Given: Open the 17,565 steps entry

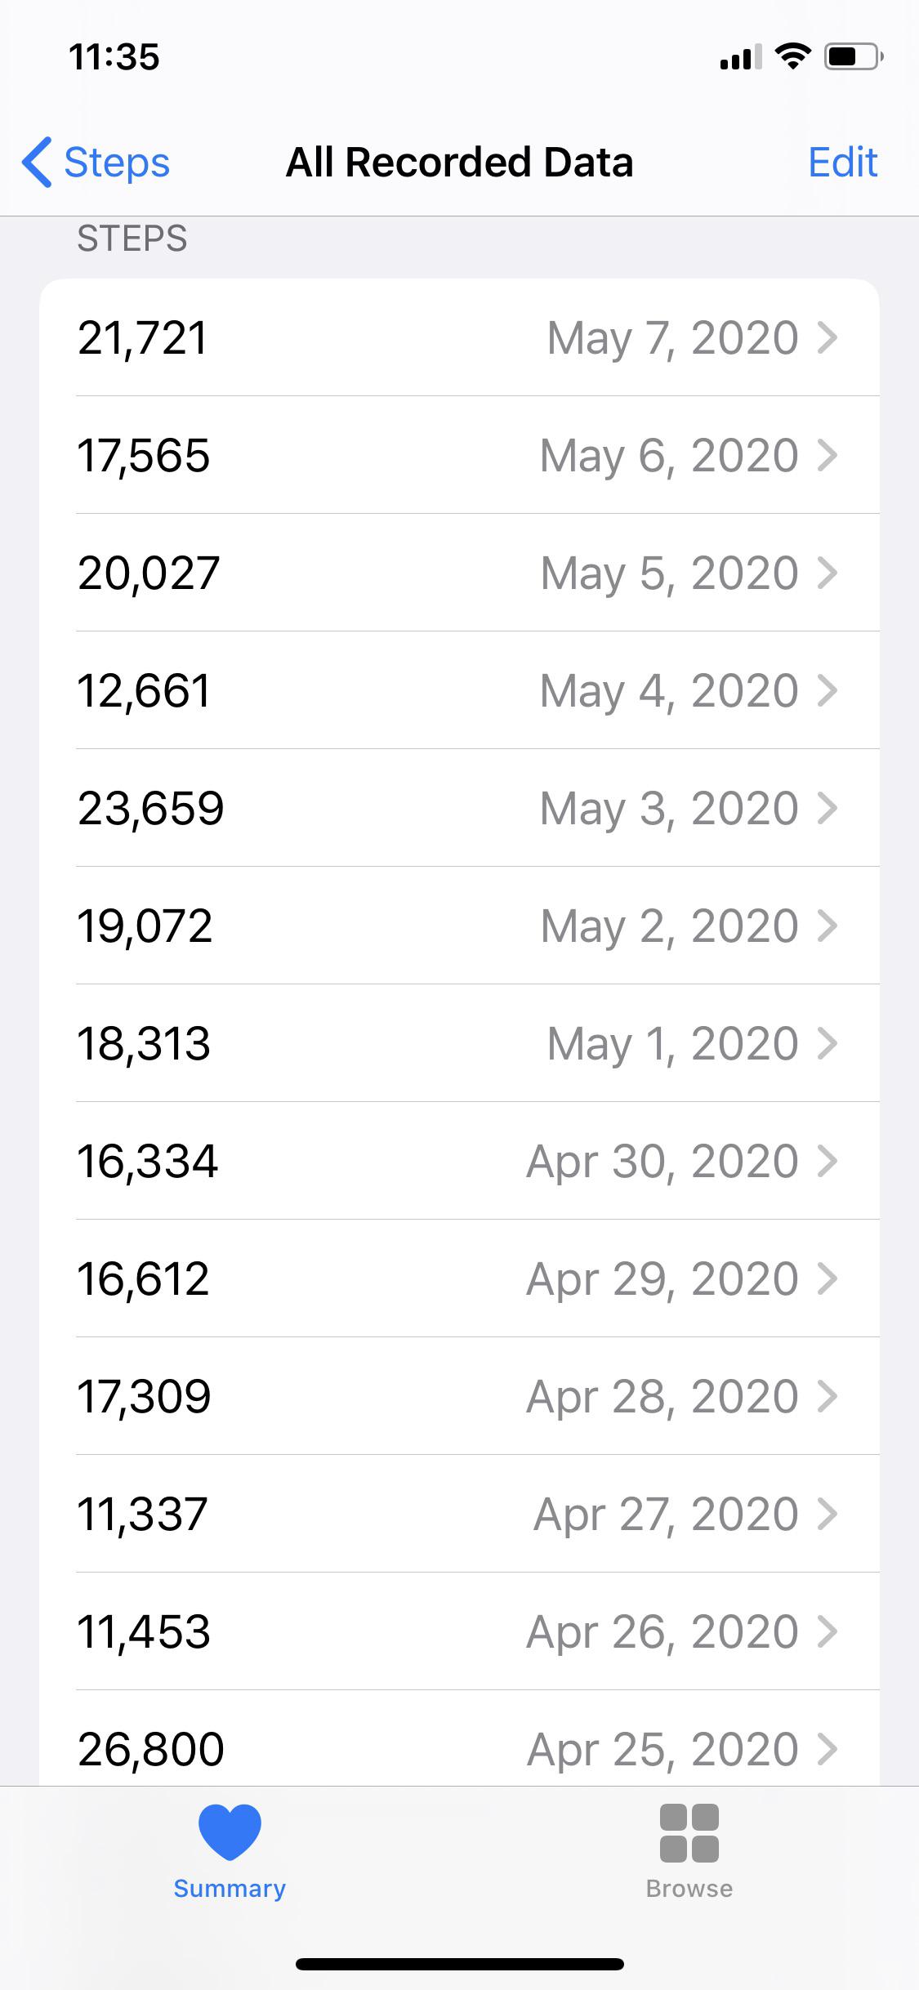Looking at the screenshot, I should point(144,455).
